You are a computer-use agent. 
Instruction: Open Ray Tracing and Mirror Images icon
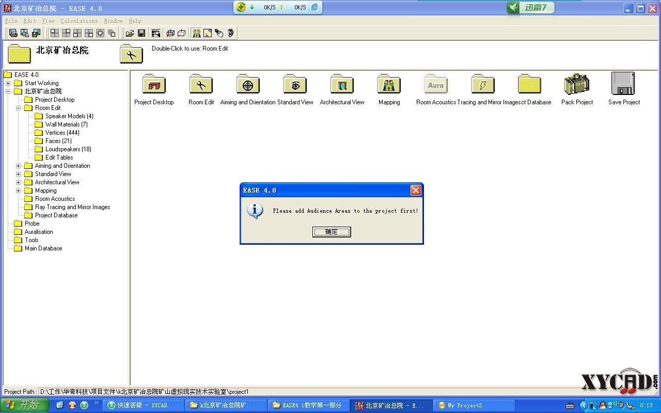(483, 84)
